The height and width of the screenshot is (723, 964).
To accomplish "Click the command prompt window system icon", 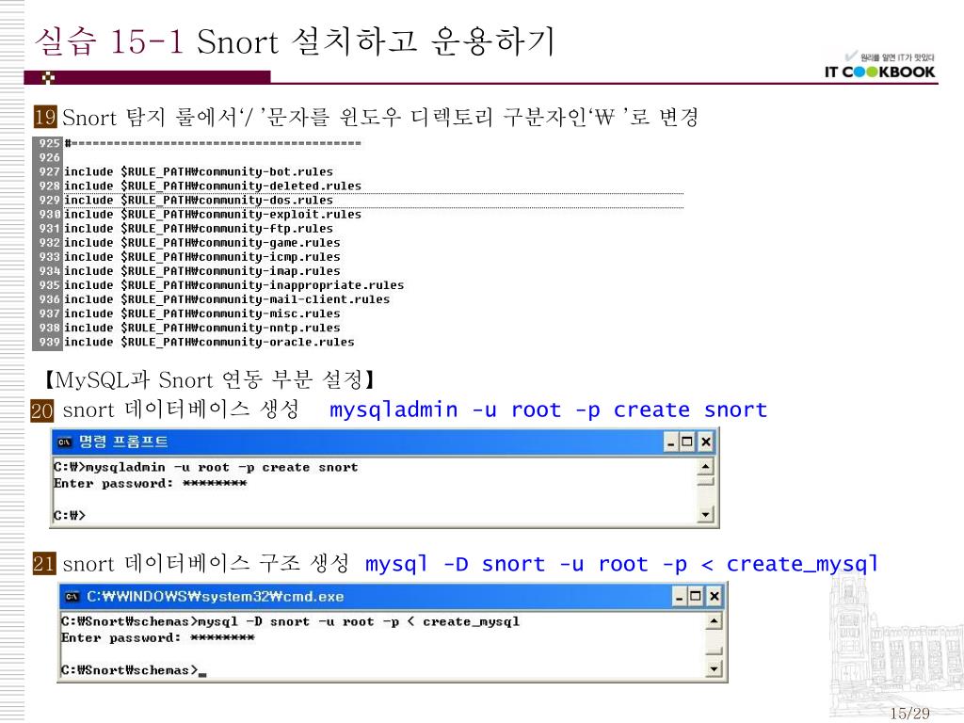I will tap(64, 442).
